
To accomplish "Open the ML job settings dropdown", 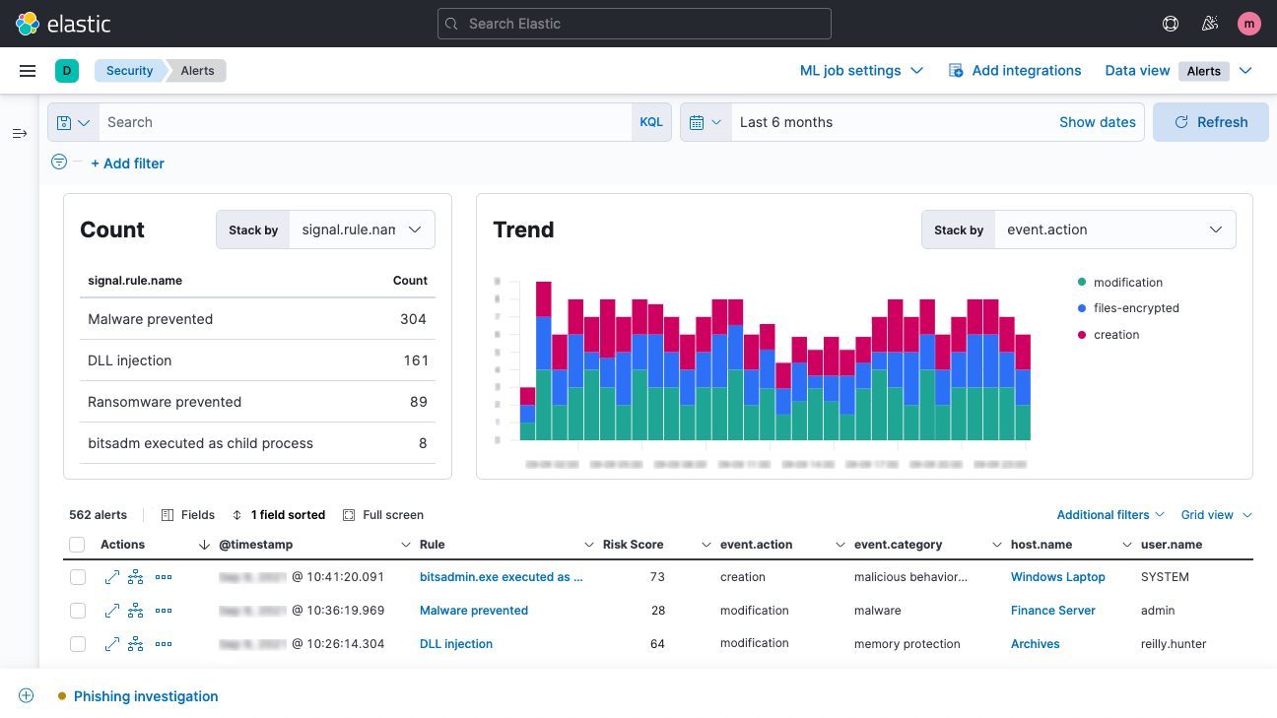I will [861, 71].
